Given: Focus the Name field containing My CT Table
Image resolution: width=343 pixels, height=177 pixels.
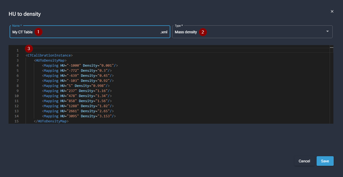Looking at the screenshot, I should tap(93, 32).
